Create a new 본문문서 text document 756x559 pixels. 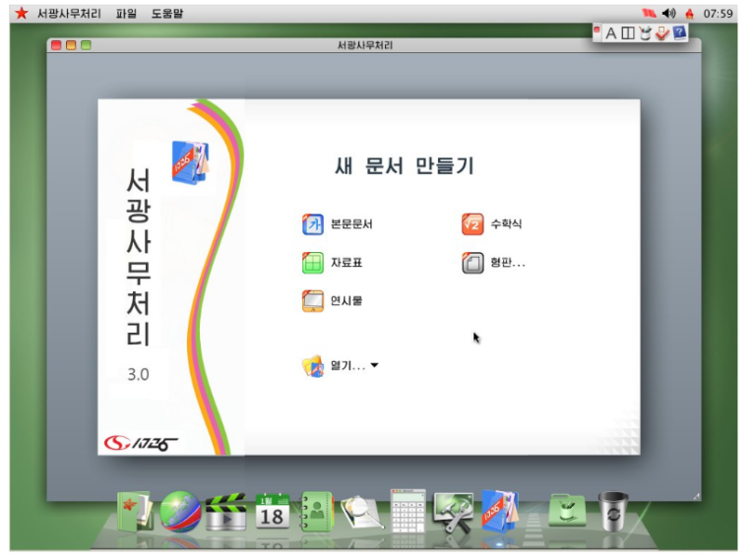(x=338, y=224)
